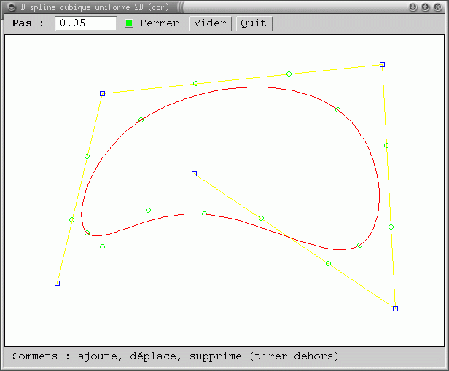Click lower green circle on right polygon edge

(x=391, y=227)
